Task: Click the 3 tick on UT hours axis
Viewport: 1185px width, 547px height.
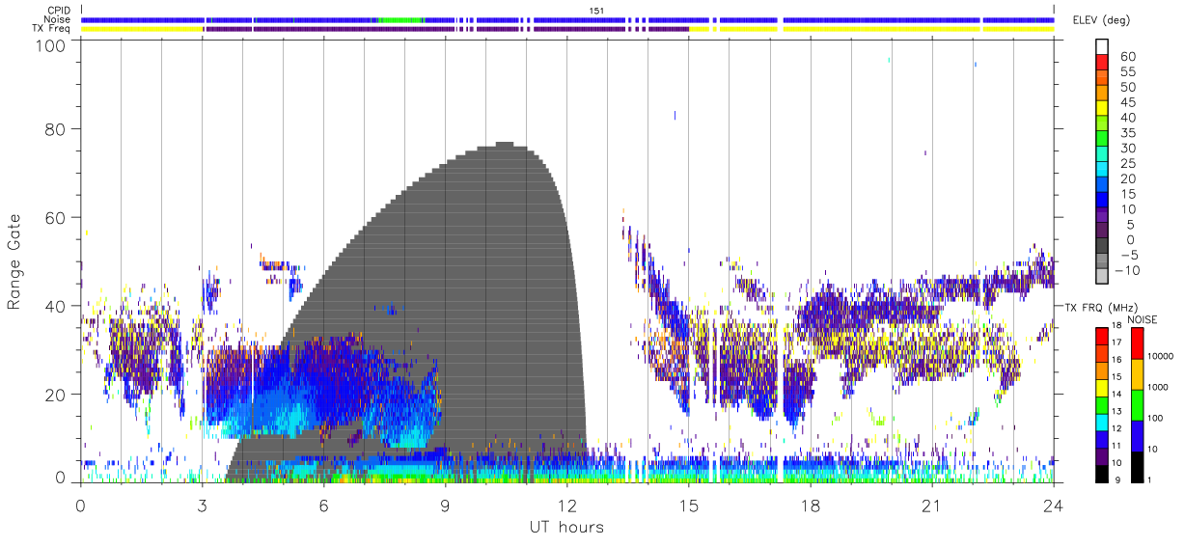Action: tap(202, 506)
